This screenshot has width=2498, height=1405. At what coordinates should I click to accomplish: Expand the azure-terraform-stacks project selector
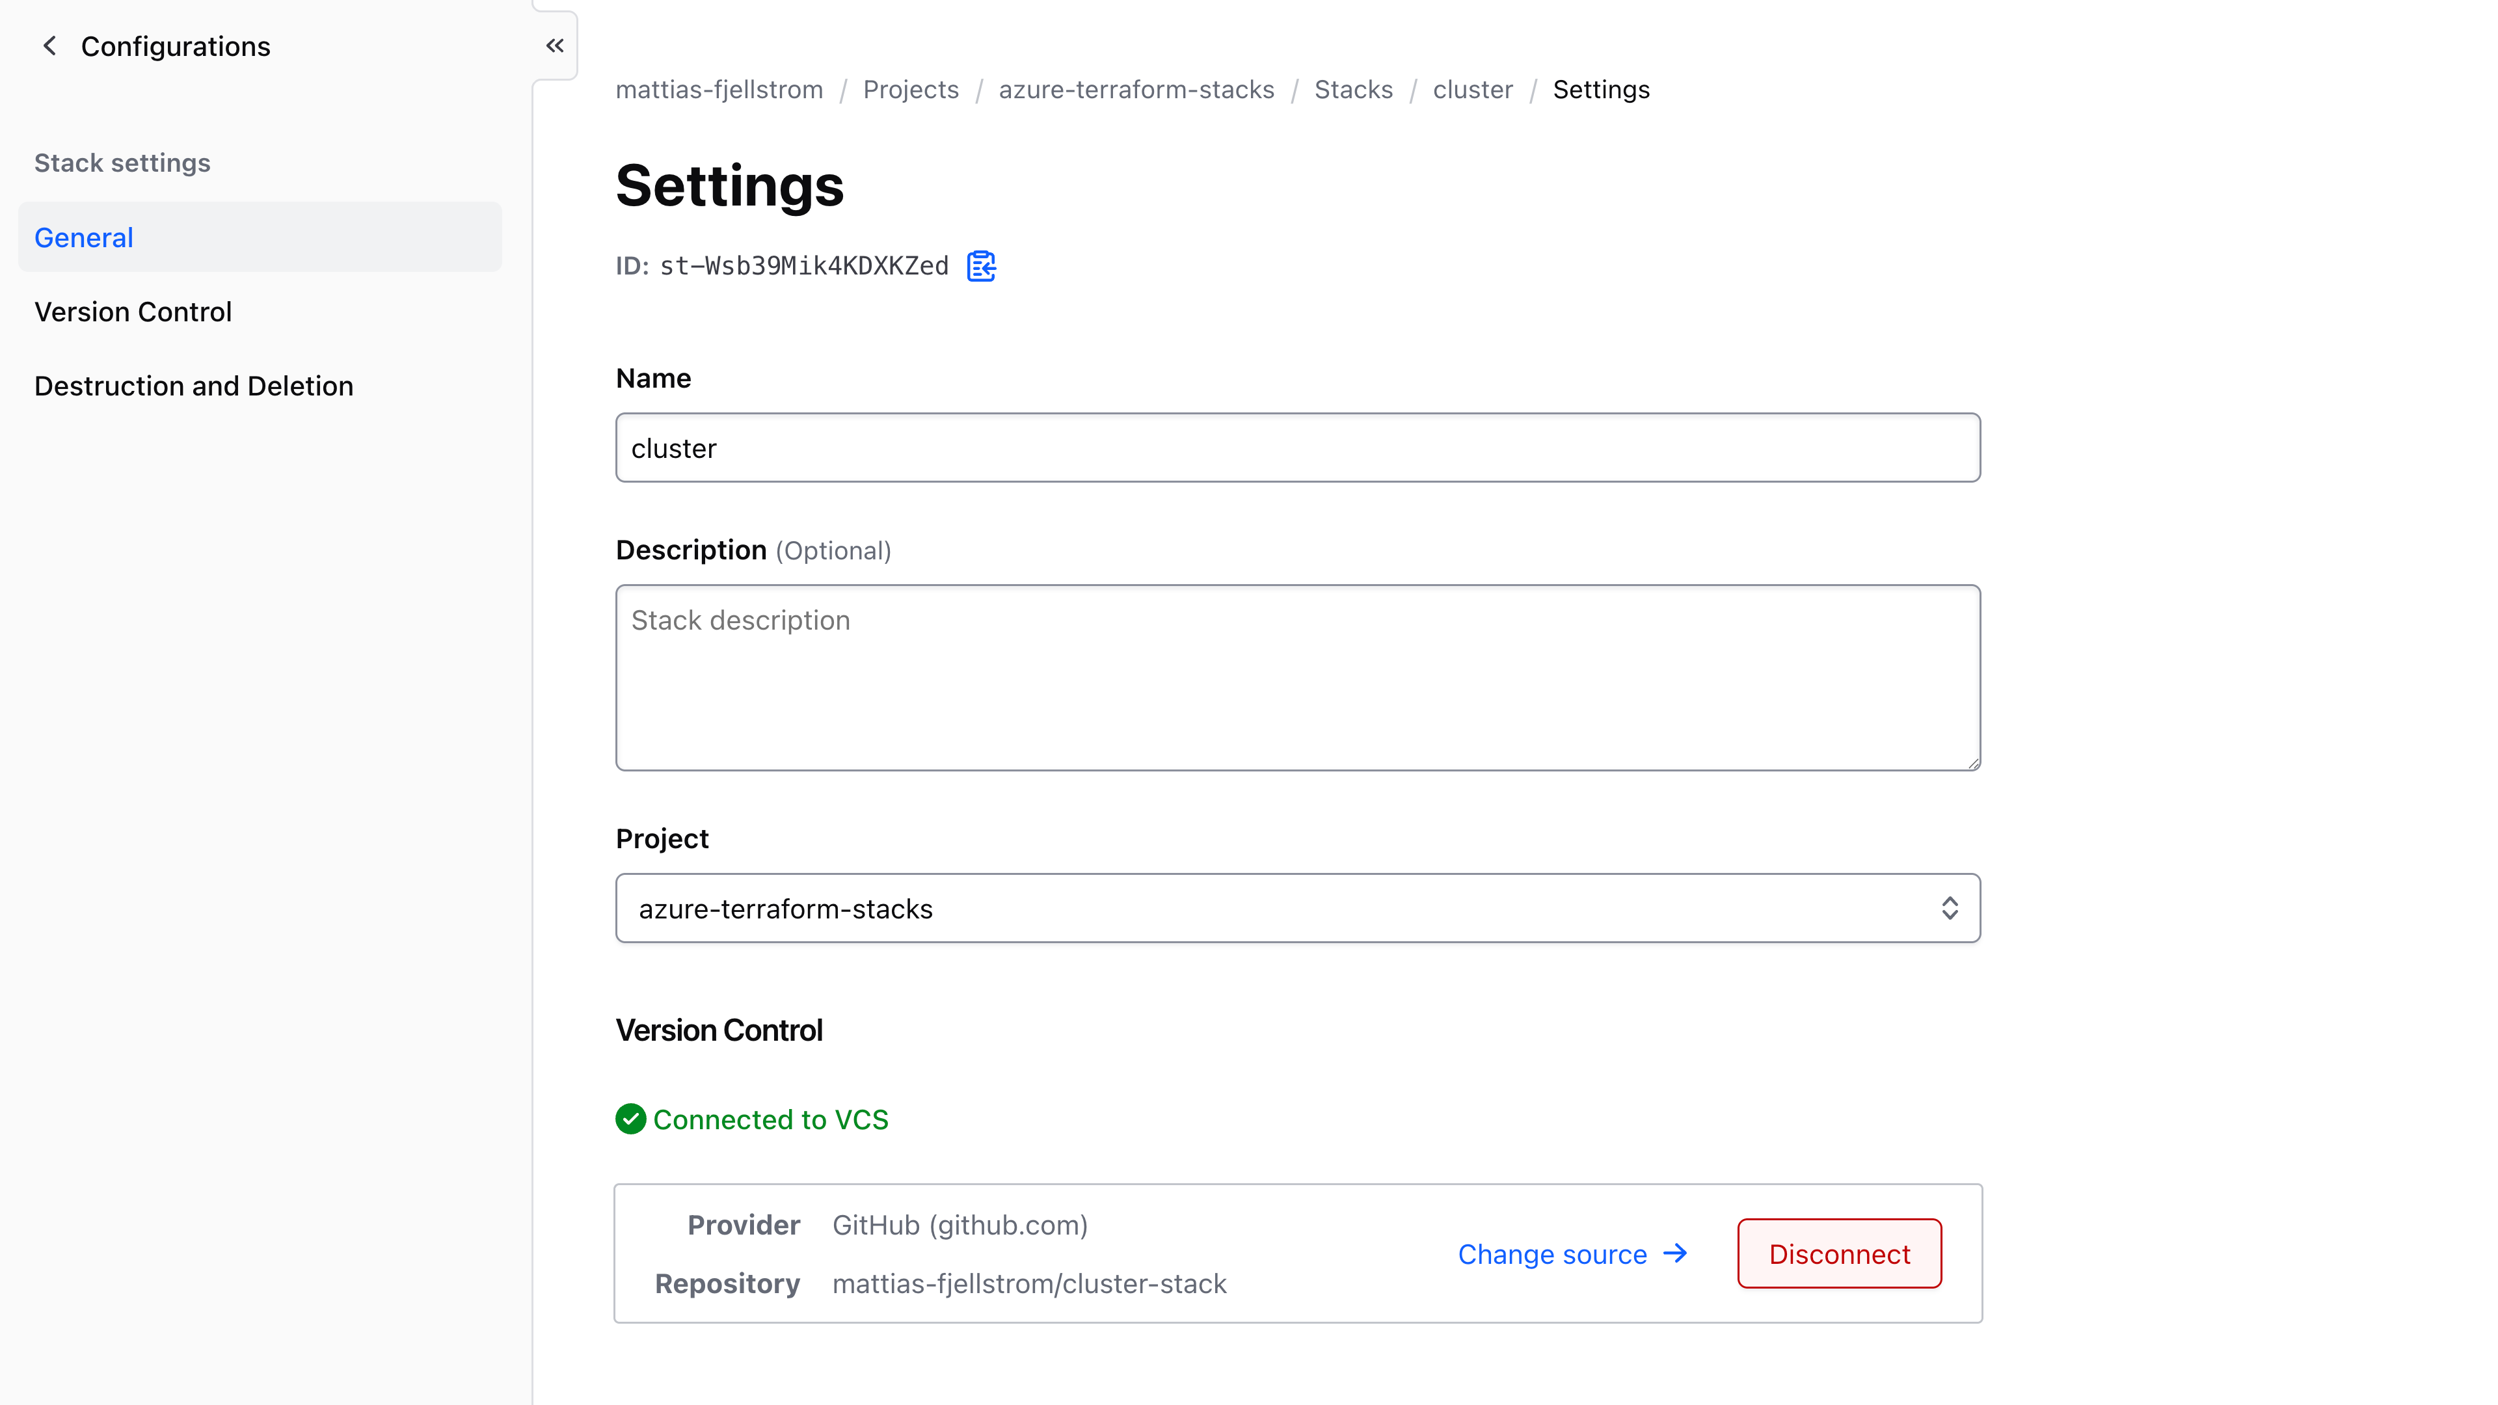coord(1951,907)
